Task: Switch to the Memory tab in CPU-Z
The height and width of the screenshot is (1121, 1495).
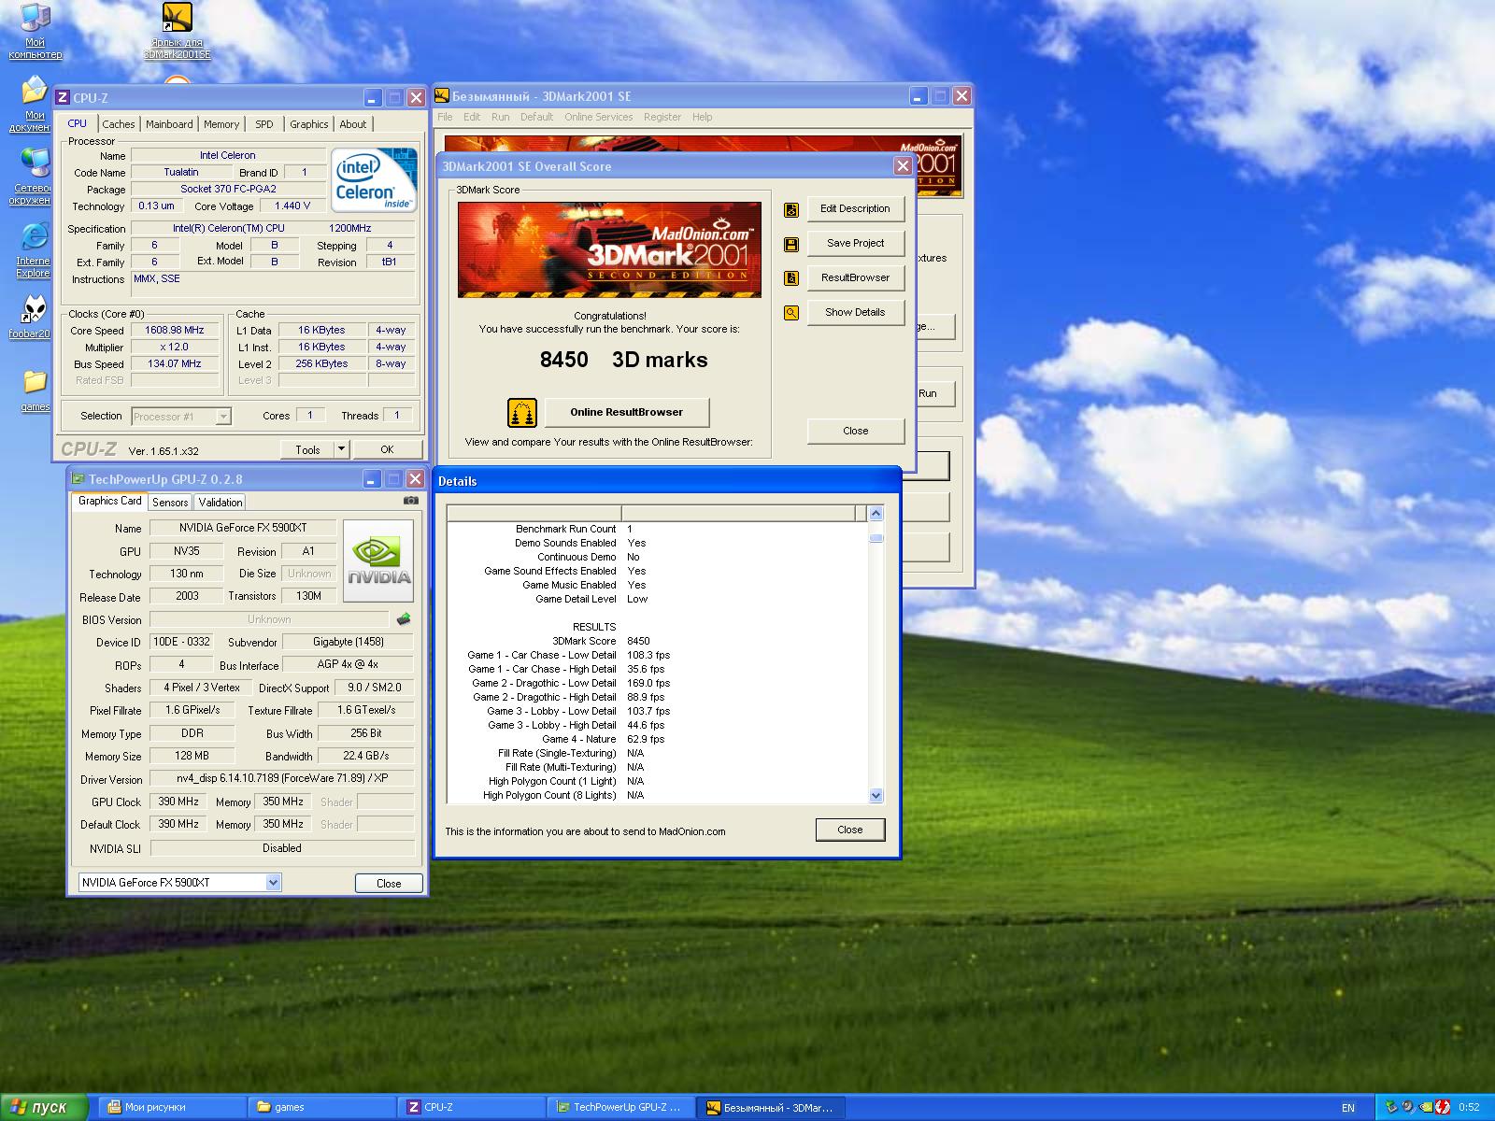Action: (221, 124)
